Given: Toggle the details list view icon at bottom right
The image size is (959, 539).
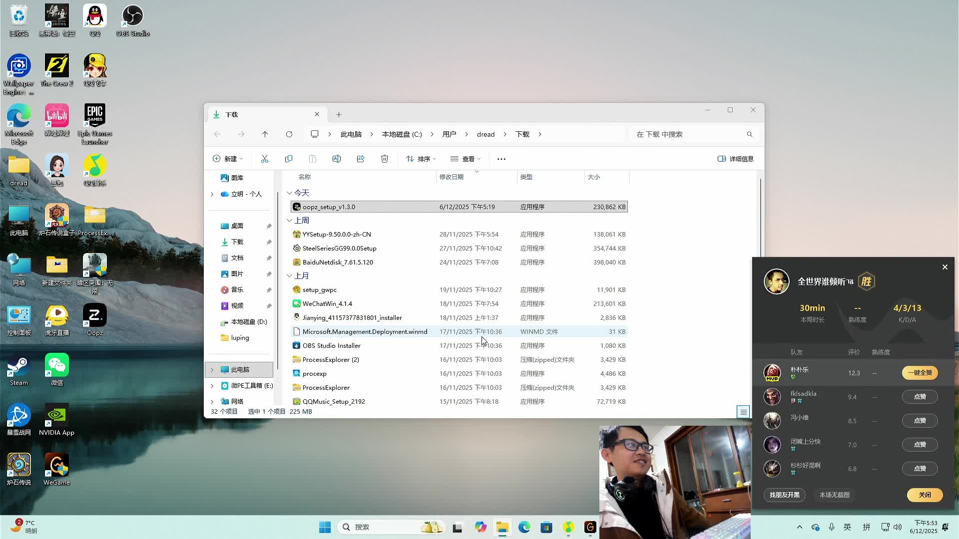Looking at the screenshot, I should coord(743,412).
